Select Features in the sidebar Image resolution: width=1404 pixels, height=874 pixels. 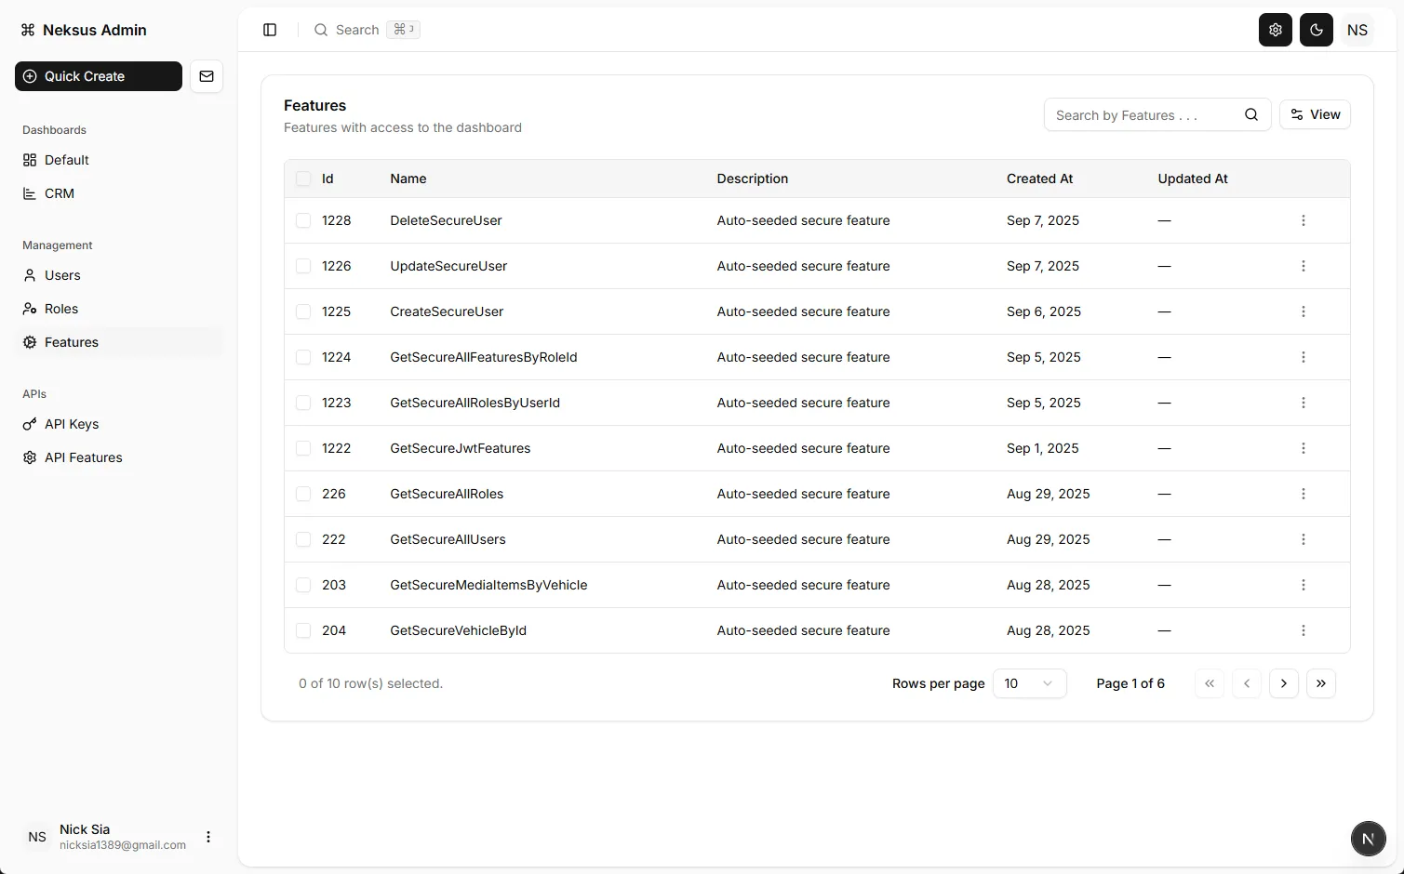tap(119, 342)
